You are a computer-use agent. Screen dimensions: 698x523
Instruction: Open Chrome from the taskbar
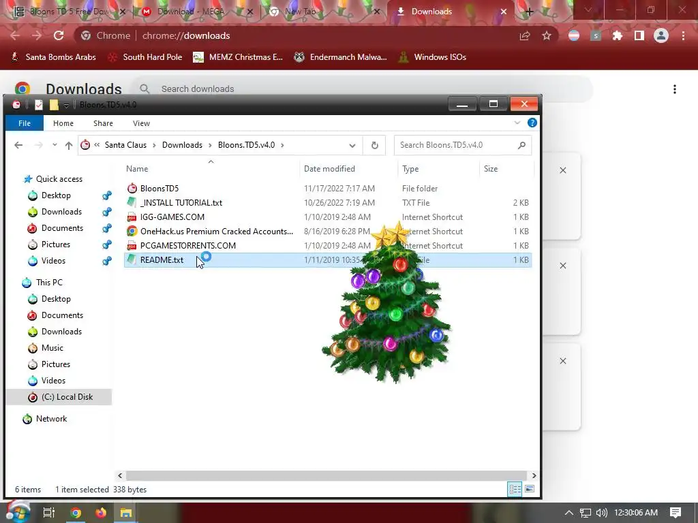pyautogui.click(x=76, y=513)
